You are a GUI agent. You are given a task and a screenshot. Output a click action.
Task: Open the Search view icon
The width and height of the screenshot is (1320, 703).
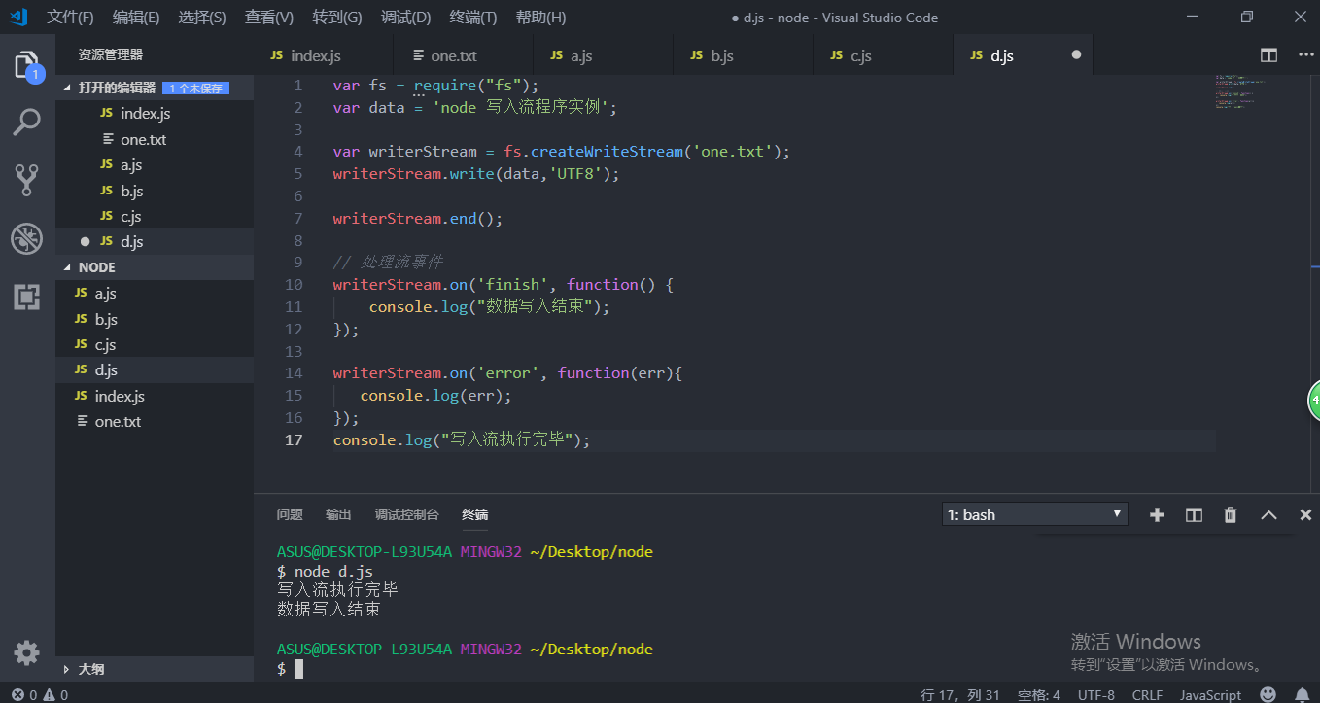click(27, 123)
